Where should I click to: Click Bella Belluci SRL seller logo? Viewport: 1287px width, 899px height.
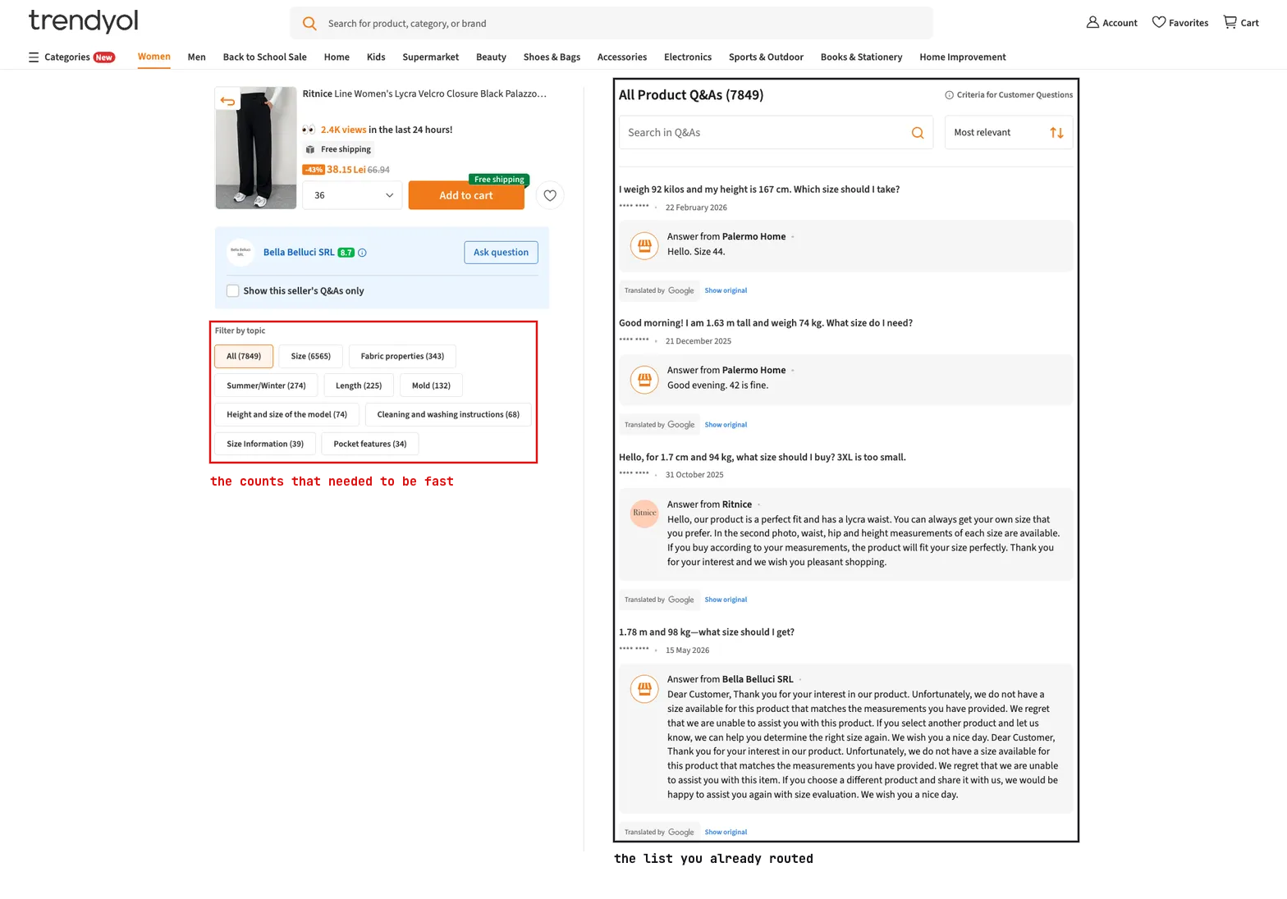click(x=240, y=253)
